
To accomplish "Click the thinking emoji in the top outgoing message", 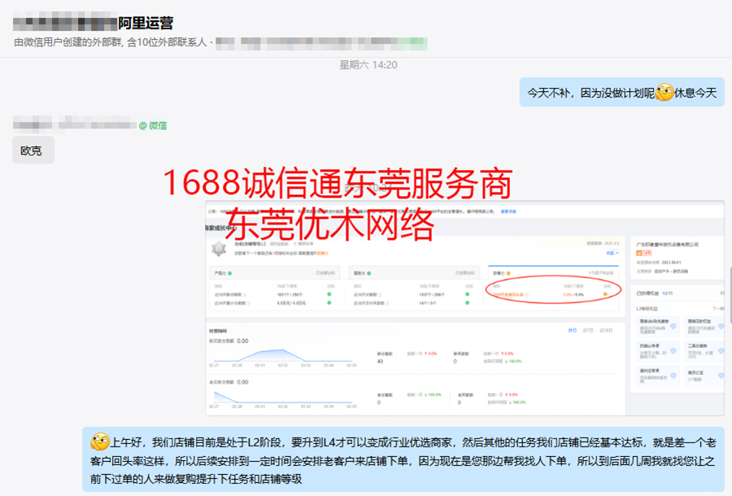I will [x=664, y=93].
